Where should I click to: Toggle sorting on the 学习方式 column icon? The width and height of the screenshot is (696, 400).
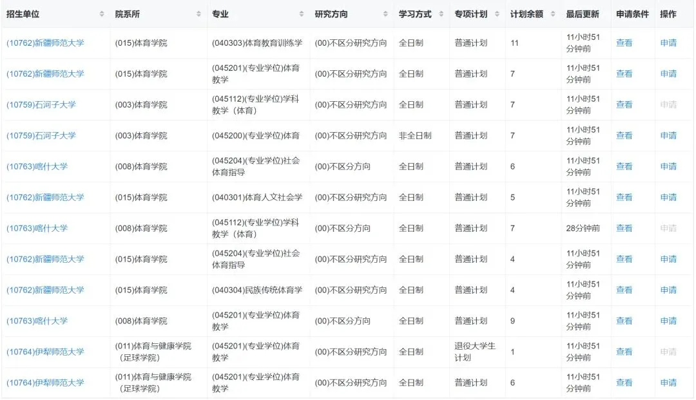(x=441, y=14)
